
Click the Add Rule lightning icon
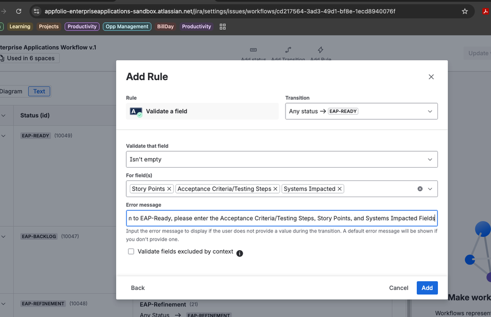click(320, 49)
